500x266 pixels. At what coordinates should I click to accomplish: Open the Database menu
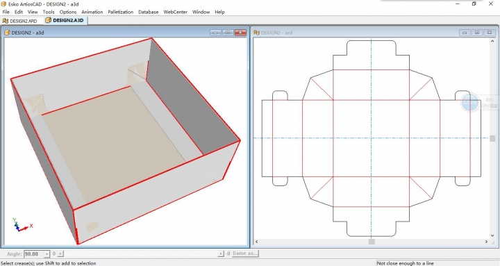[x=149, y=12]
